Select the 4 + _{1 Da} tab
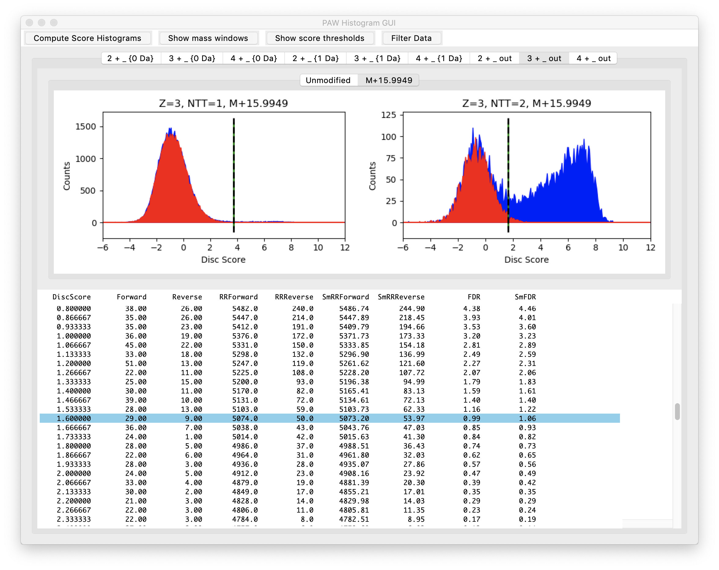719x570 pixels. (439, 58)
